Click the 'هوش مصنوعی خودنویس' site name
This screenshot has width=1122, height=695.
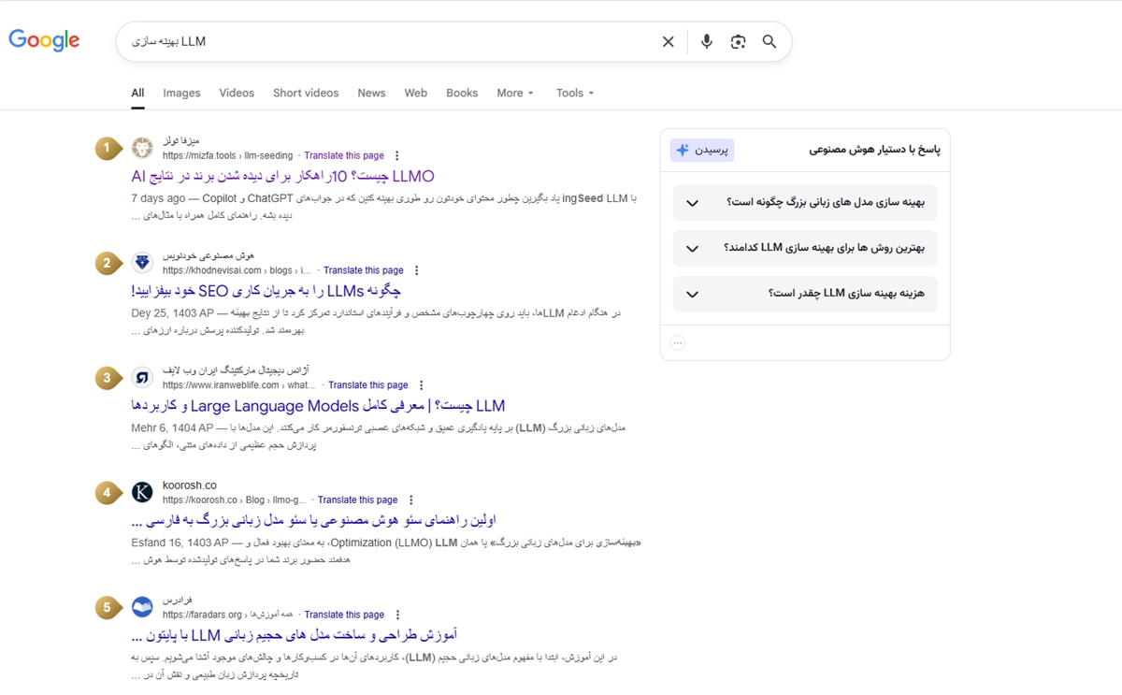209,256
